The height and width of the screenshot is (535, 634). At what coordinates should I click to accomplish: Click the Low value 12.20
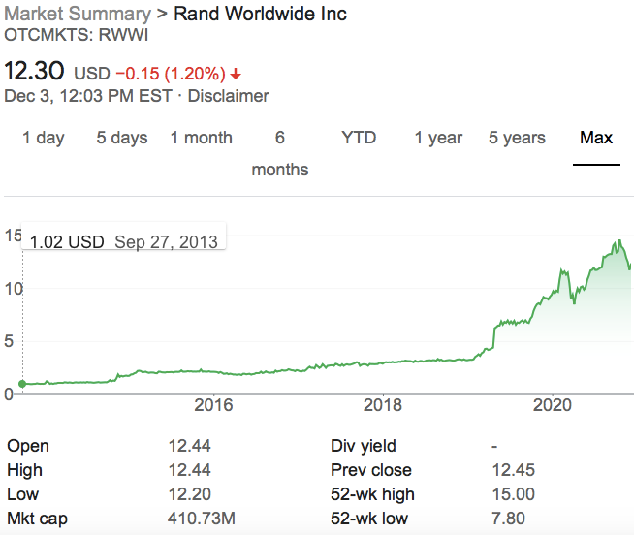(x=189, y=494)
